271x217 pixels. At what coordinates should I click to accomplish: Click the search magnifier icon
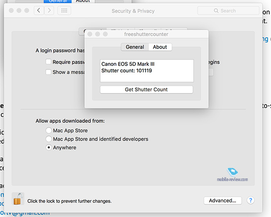[216, 11]
